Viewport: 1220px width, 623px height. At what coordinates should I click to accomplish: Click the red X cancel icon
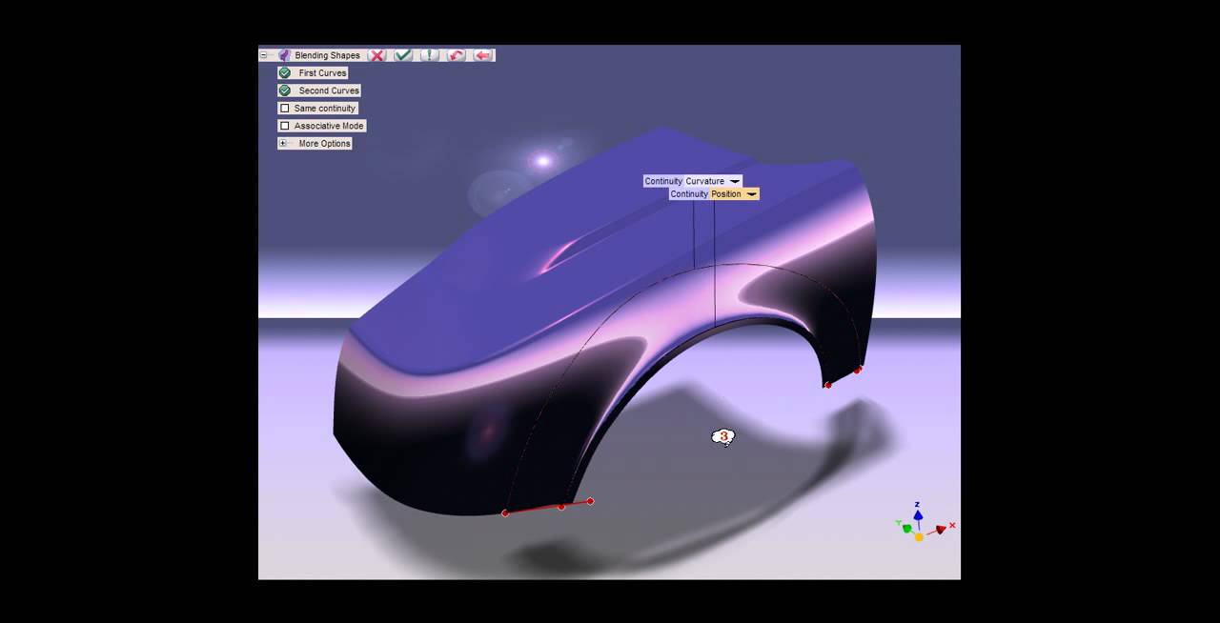point(376,55)
